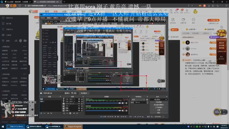Open League of Legends from the taskbar

(73, 126)
